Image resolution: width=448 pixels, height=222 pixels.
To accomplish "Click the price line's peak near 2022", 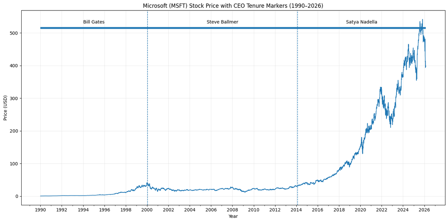I will [x=381, y=88].
